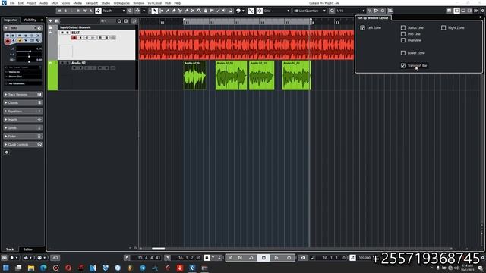The width and height of the screenshot is (486, 273).
Task: Open the Grid snap type dropdown
Action: tap(276, 11)
